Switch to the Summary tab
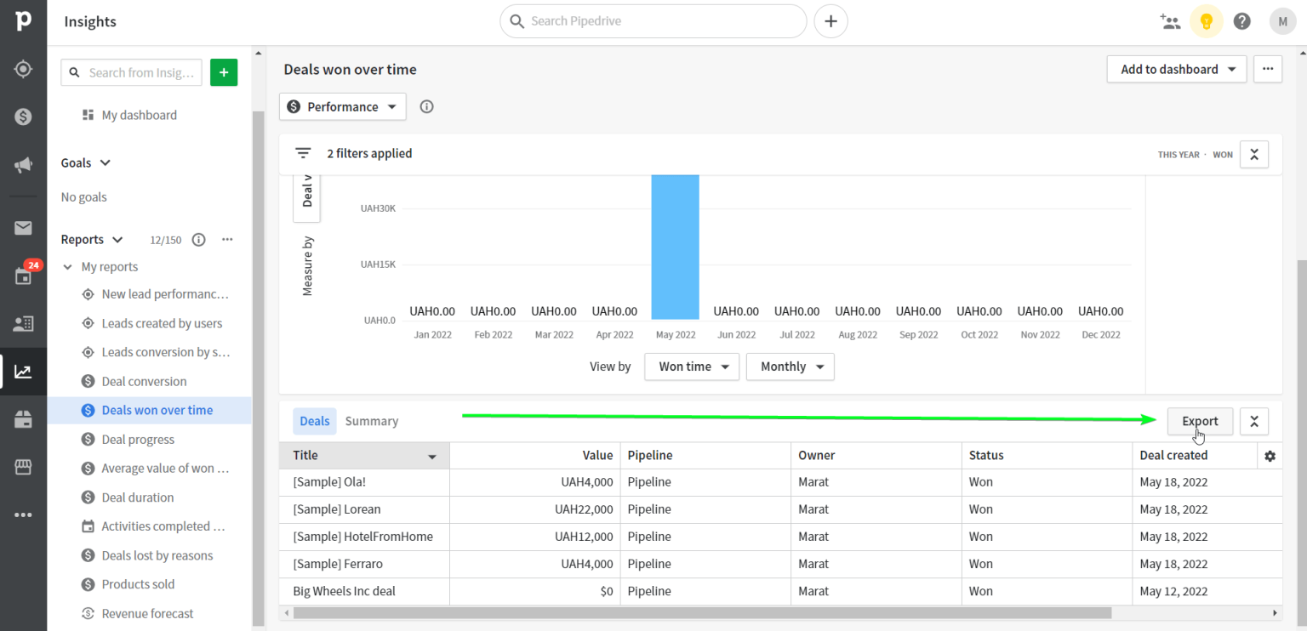The width and height of the screenshot is (1307, 631). [372, 421]
